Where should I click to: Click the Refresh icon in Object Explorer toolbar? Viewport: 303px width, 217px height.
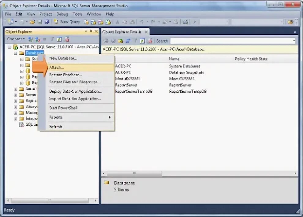pyautogui.click(x=59, y=39)
